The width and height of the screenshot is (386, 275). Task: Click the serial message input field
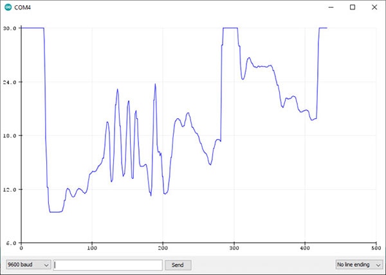(107, 265)
